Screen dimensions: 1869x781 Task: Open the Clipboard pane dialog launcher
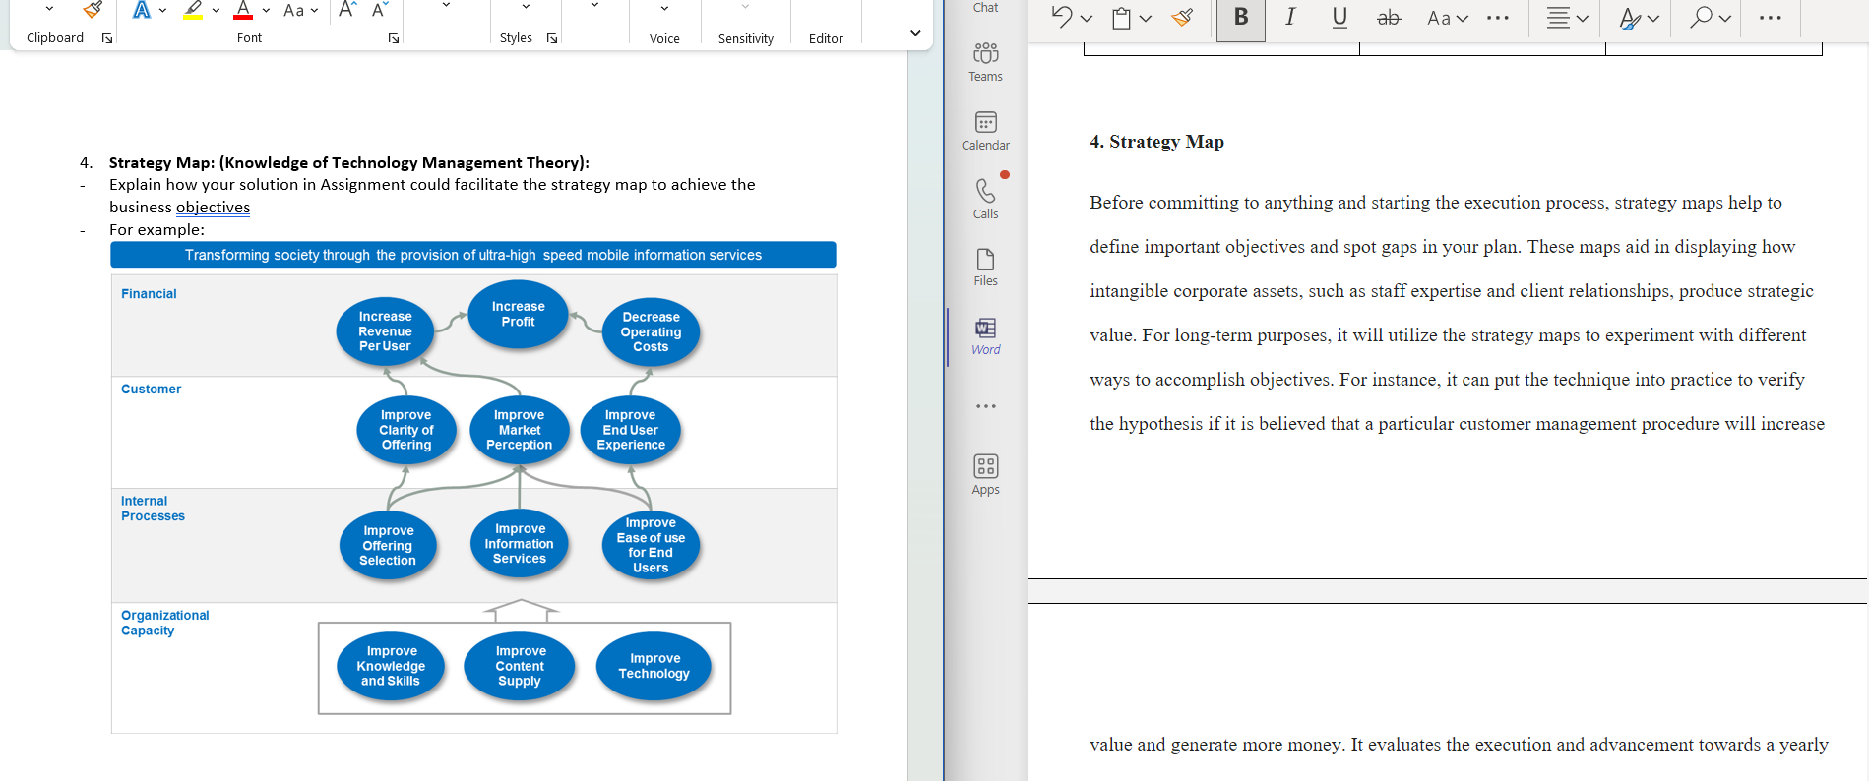tap(107, 38)
